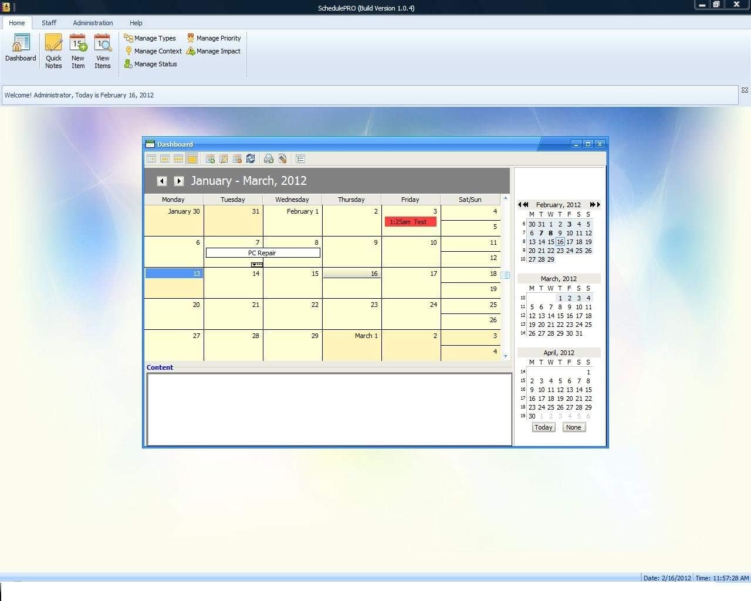Viewport: 751px width, 601px height.
Task: Click the first calendar view icon in toolbar
Action: (151, 158)
